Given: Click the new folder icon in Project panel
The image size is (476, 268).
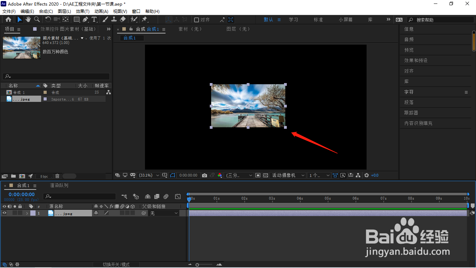Looking at the screenshot, I should click(13, 176).
